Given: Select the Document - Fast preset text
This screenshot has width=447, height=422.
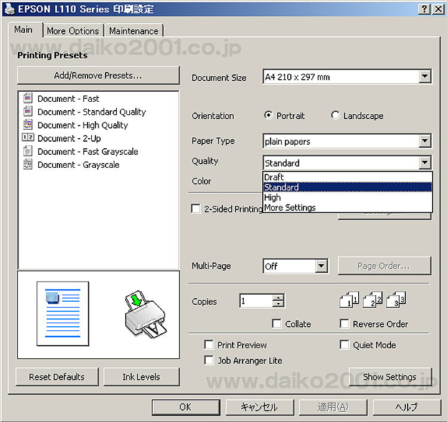Looking at the screenshot, I should (69, 99).
